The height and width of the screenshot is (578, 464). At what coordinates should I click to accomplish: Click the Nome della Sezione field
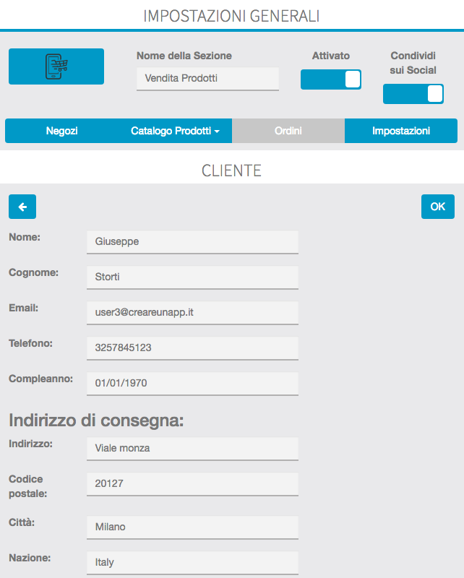click(x=207, y=78)
